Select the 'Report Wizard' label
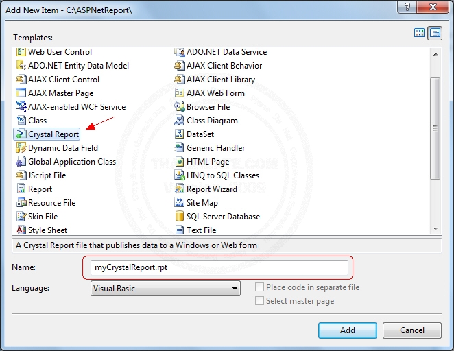 (212, 189)
